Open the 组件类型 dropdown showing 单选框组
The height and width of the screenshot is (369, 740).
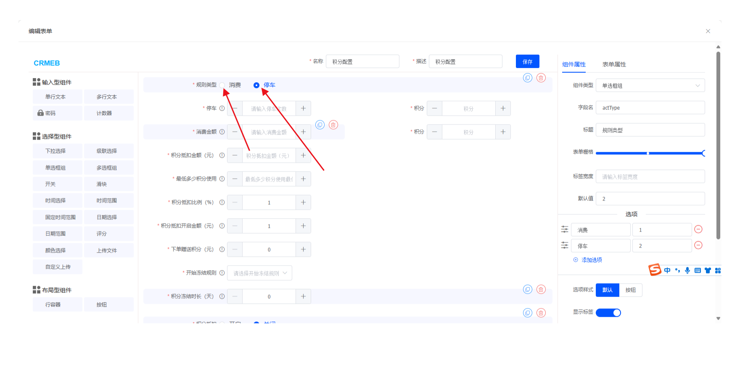pos(650,85)
